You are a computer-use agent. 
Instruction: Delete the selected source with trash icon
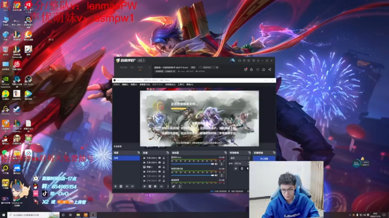click(150, 187)
